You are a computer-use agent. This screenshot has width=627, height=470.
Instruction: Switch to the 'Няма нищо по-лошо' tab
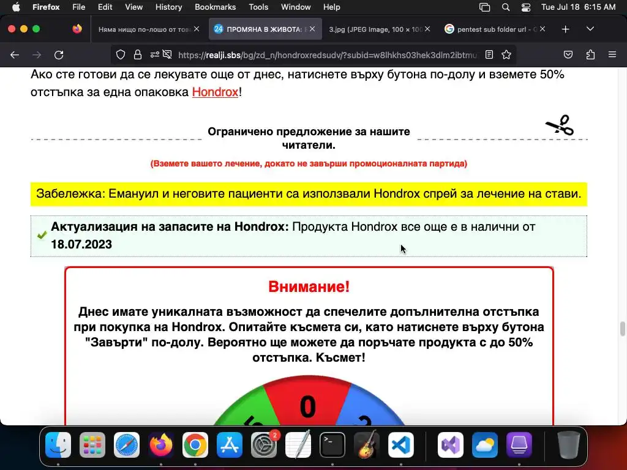[x=144, y=29]
